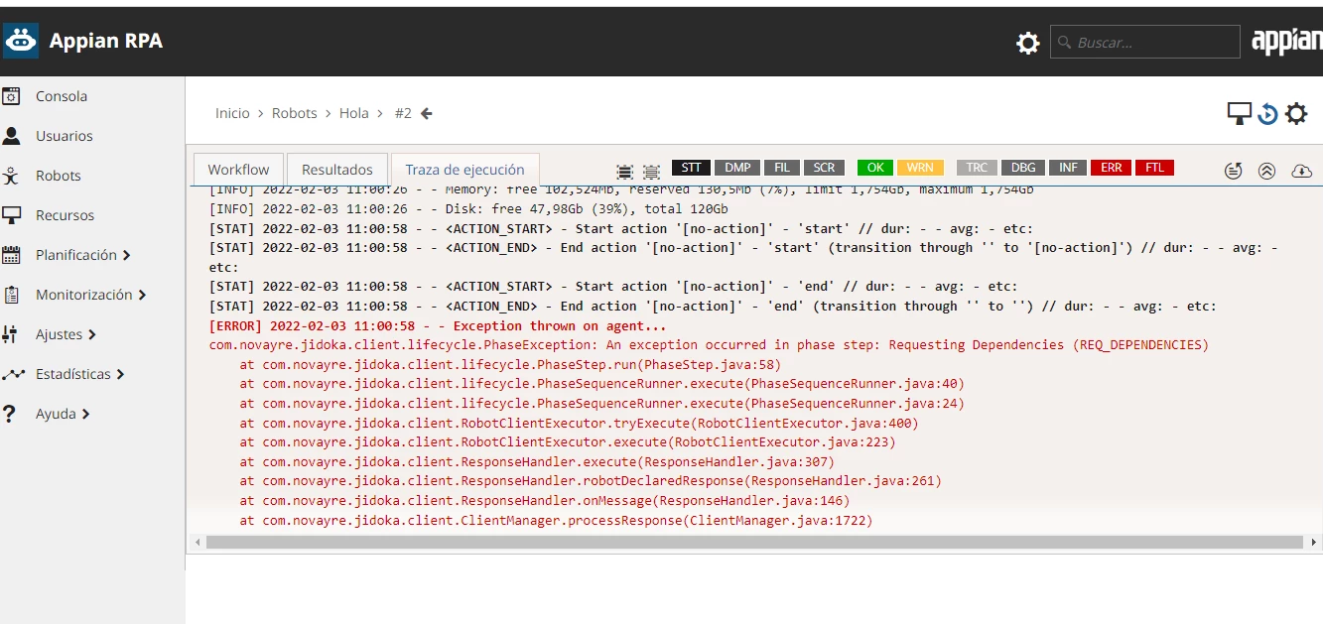Toggle the DMP log filter
Viewport: 1323px width, 624px height.
click(x=737, y=168)
